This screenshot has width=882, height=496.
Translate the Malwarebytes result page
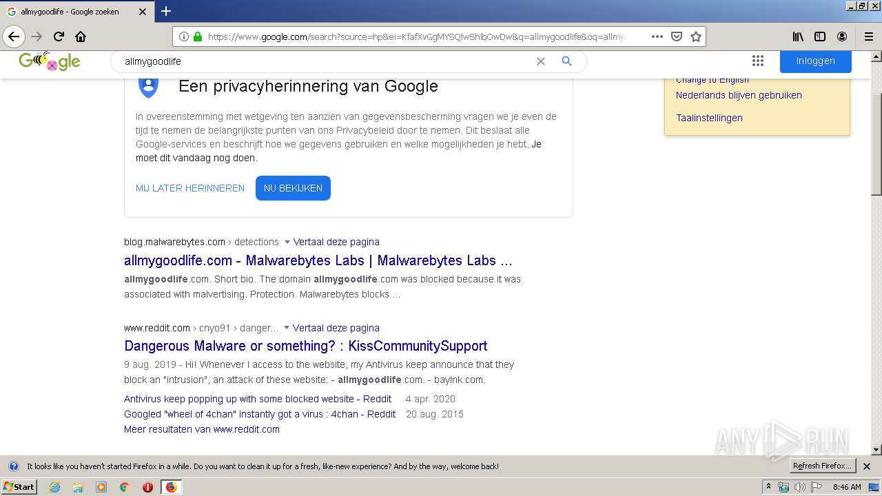pos(336,242)
